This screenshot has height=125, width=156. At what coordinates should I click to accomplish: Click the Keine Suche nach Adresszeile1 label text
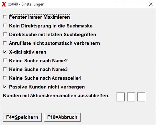point(45,78)
